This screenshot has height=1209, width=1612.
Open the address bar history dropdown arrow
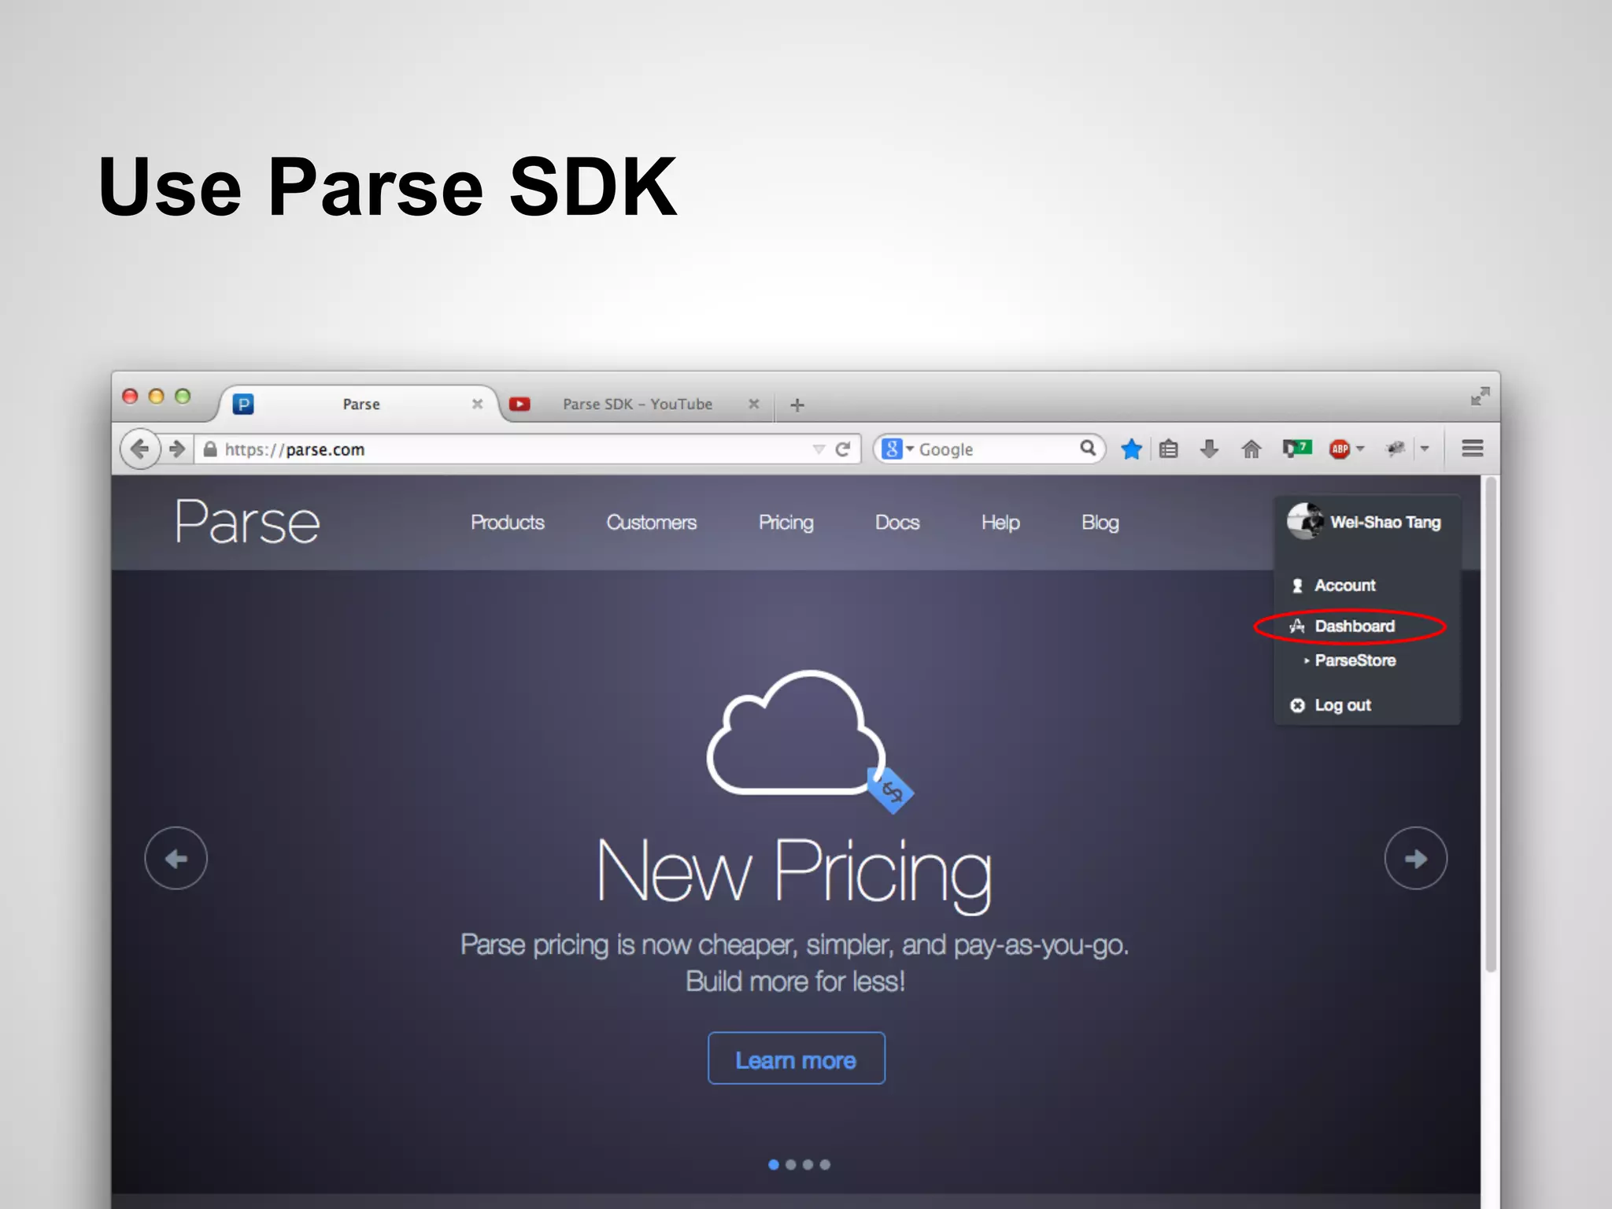(819, 449)
